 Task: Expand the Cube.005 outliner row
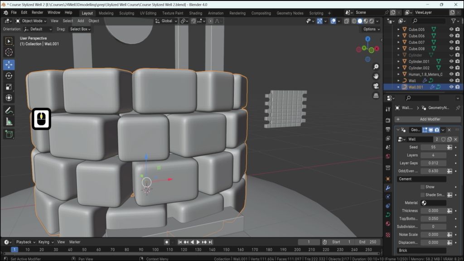(398, 29)
